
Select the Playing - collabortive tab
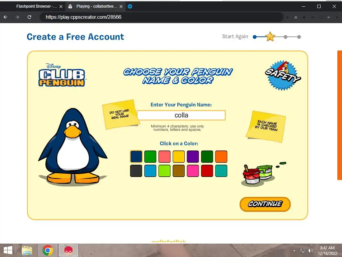pos(96,6)
